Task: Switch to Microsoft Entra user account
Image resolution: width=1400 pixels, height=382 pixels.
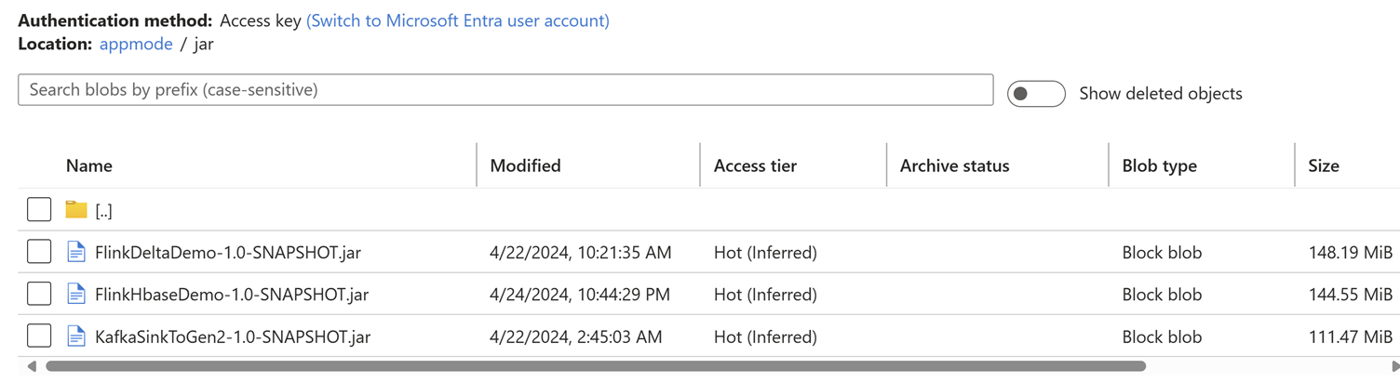Action: click(457, 20)
